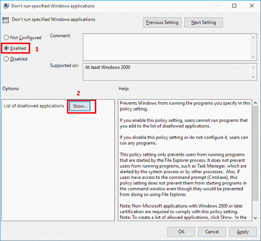Click help paragraph starting 'If you disable'

[184, 141]
